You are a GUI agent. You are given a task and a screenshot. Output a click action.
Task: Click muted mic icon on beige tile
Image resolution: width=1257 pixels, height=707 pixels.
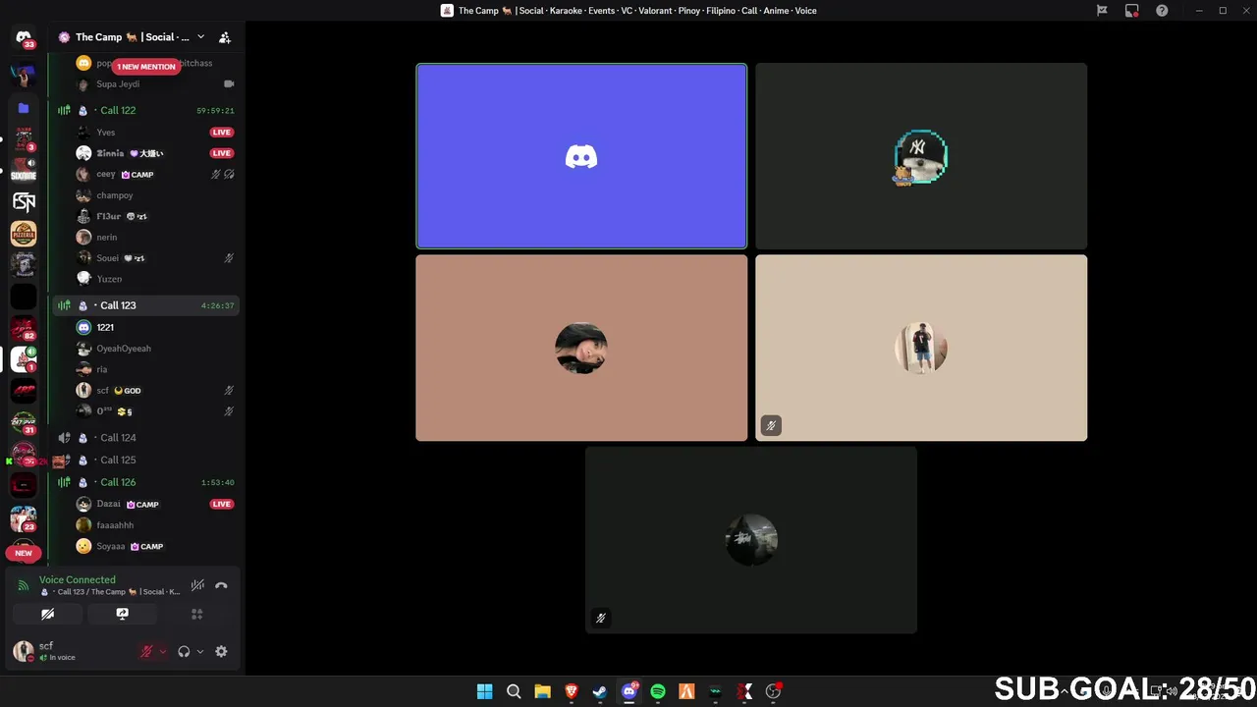[x=771, y=425]
